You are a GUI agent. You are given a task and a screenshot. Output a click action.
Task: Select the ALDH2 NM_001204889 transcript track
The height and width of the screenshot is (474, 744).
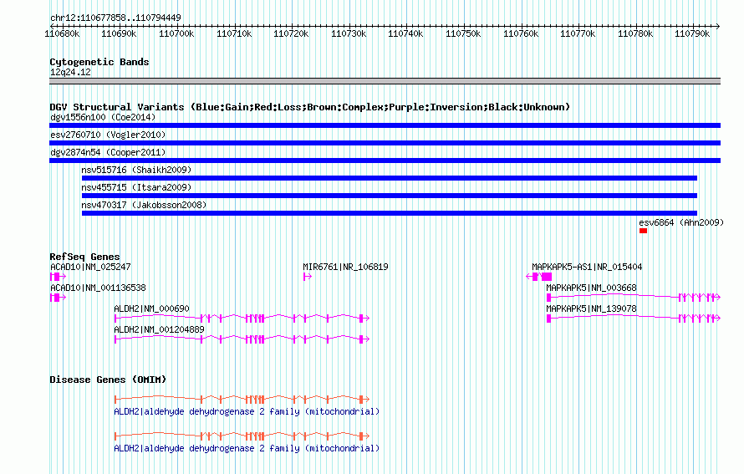tap(242, 339)
